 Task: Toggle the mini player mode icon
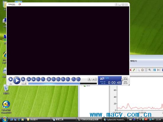click(x=125, y=83)
